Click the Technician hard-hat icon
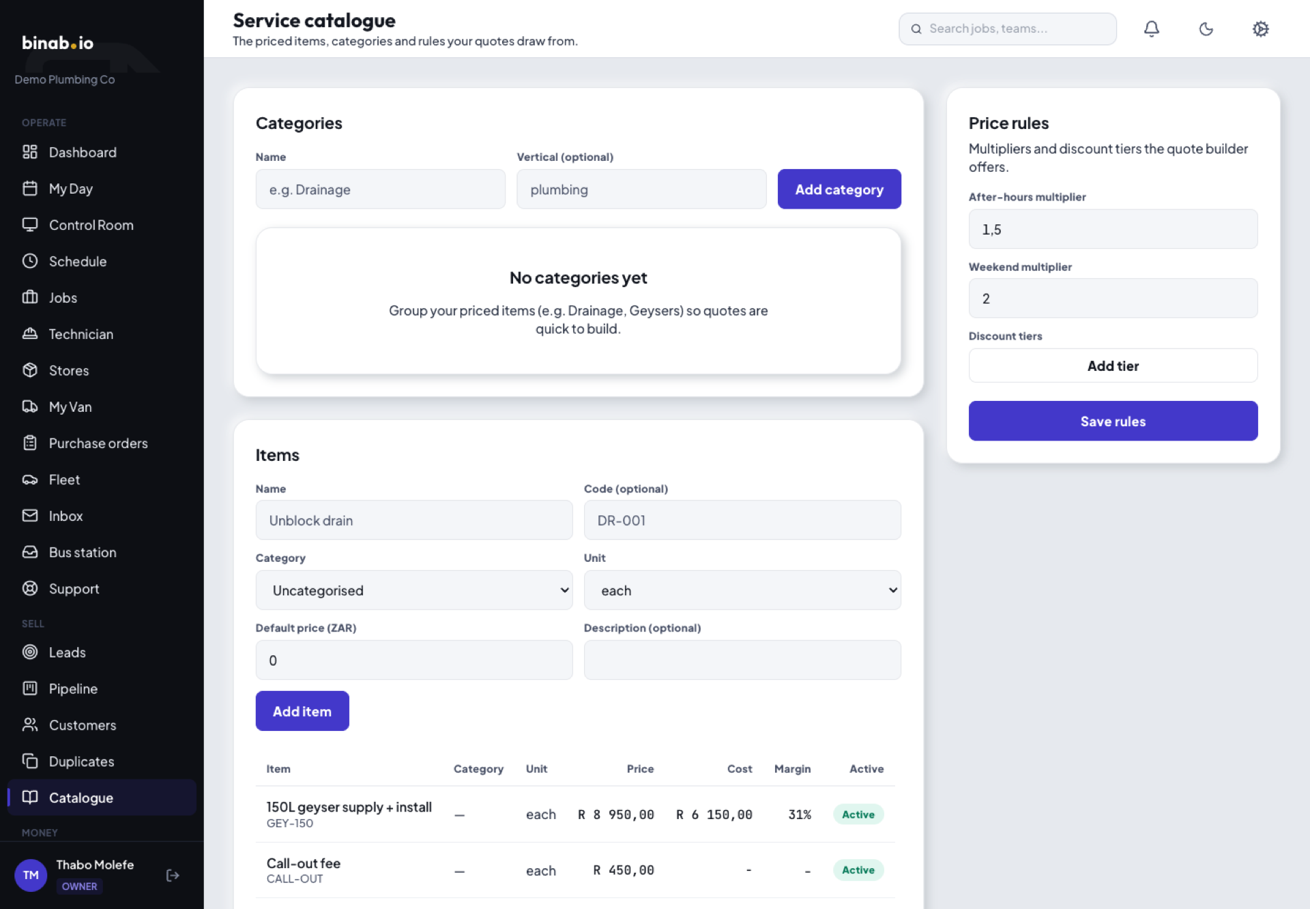The image size is (1310, 909). click(30, 333)
